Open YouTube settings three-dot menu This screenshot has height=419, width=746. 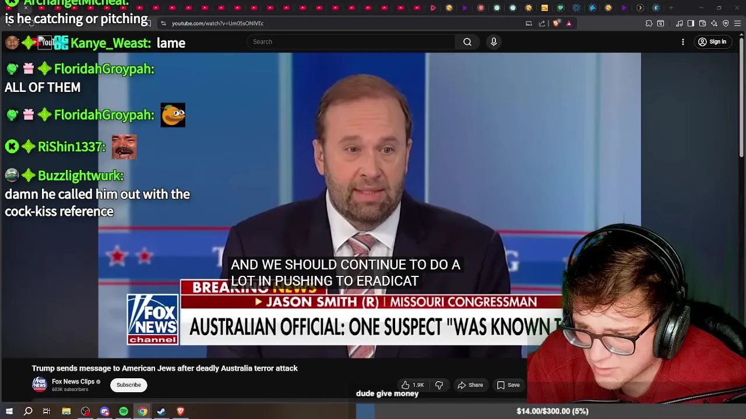(683, 42)
